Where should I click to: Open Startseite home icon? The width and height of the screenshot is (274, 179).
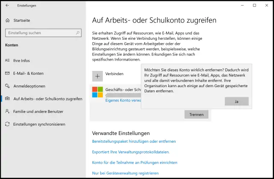7,20
